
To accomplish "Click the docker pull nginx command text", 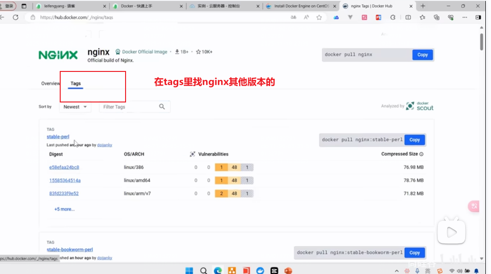I will tap(348, 55).
